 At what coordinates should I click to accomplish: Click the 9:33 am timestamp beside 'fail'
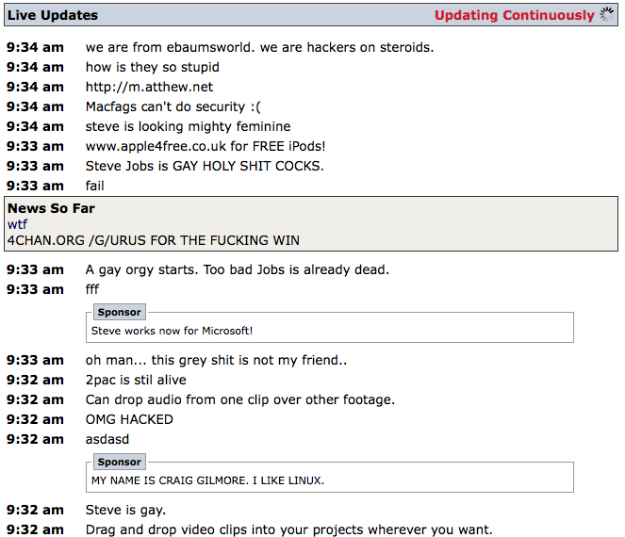[35, 186]
